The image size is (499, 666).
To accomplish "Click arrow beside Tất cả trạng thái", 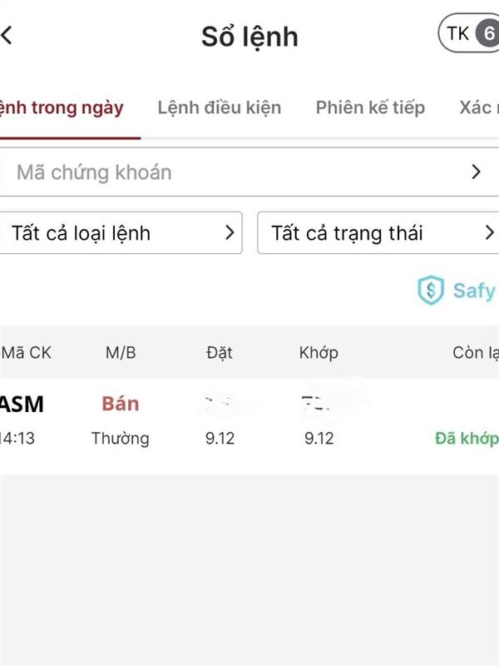I will [489, 233].
